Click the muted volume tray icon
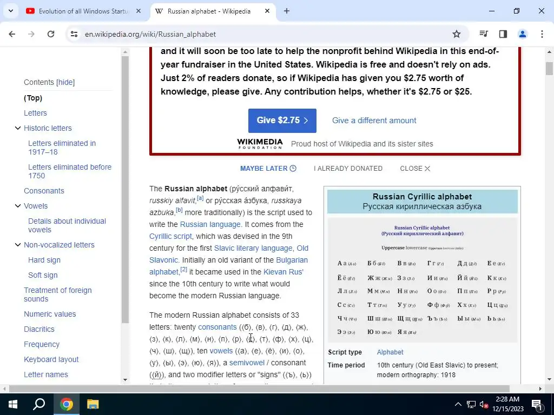 (484, 404)
